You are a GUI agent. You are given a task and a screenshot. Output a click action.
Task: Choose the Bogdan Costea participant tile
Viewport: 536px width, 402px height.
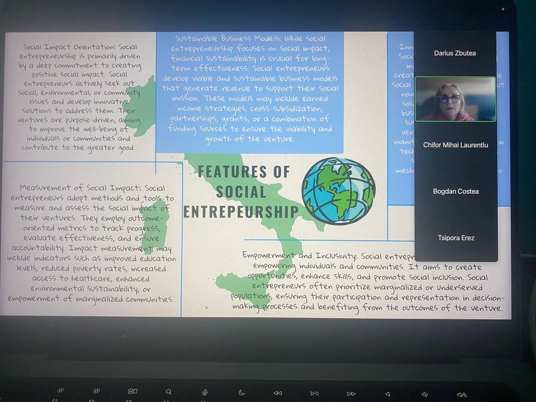coord(455,192)
